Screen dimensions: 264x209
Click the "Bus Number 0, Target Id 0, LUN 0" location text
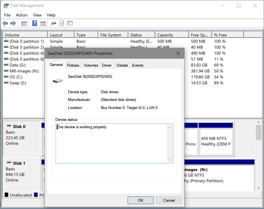[129, 108]
